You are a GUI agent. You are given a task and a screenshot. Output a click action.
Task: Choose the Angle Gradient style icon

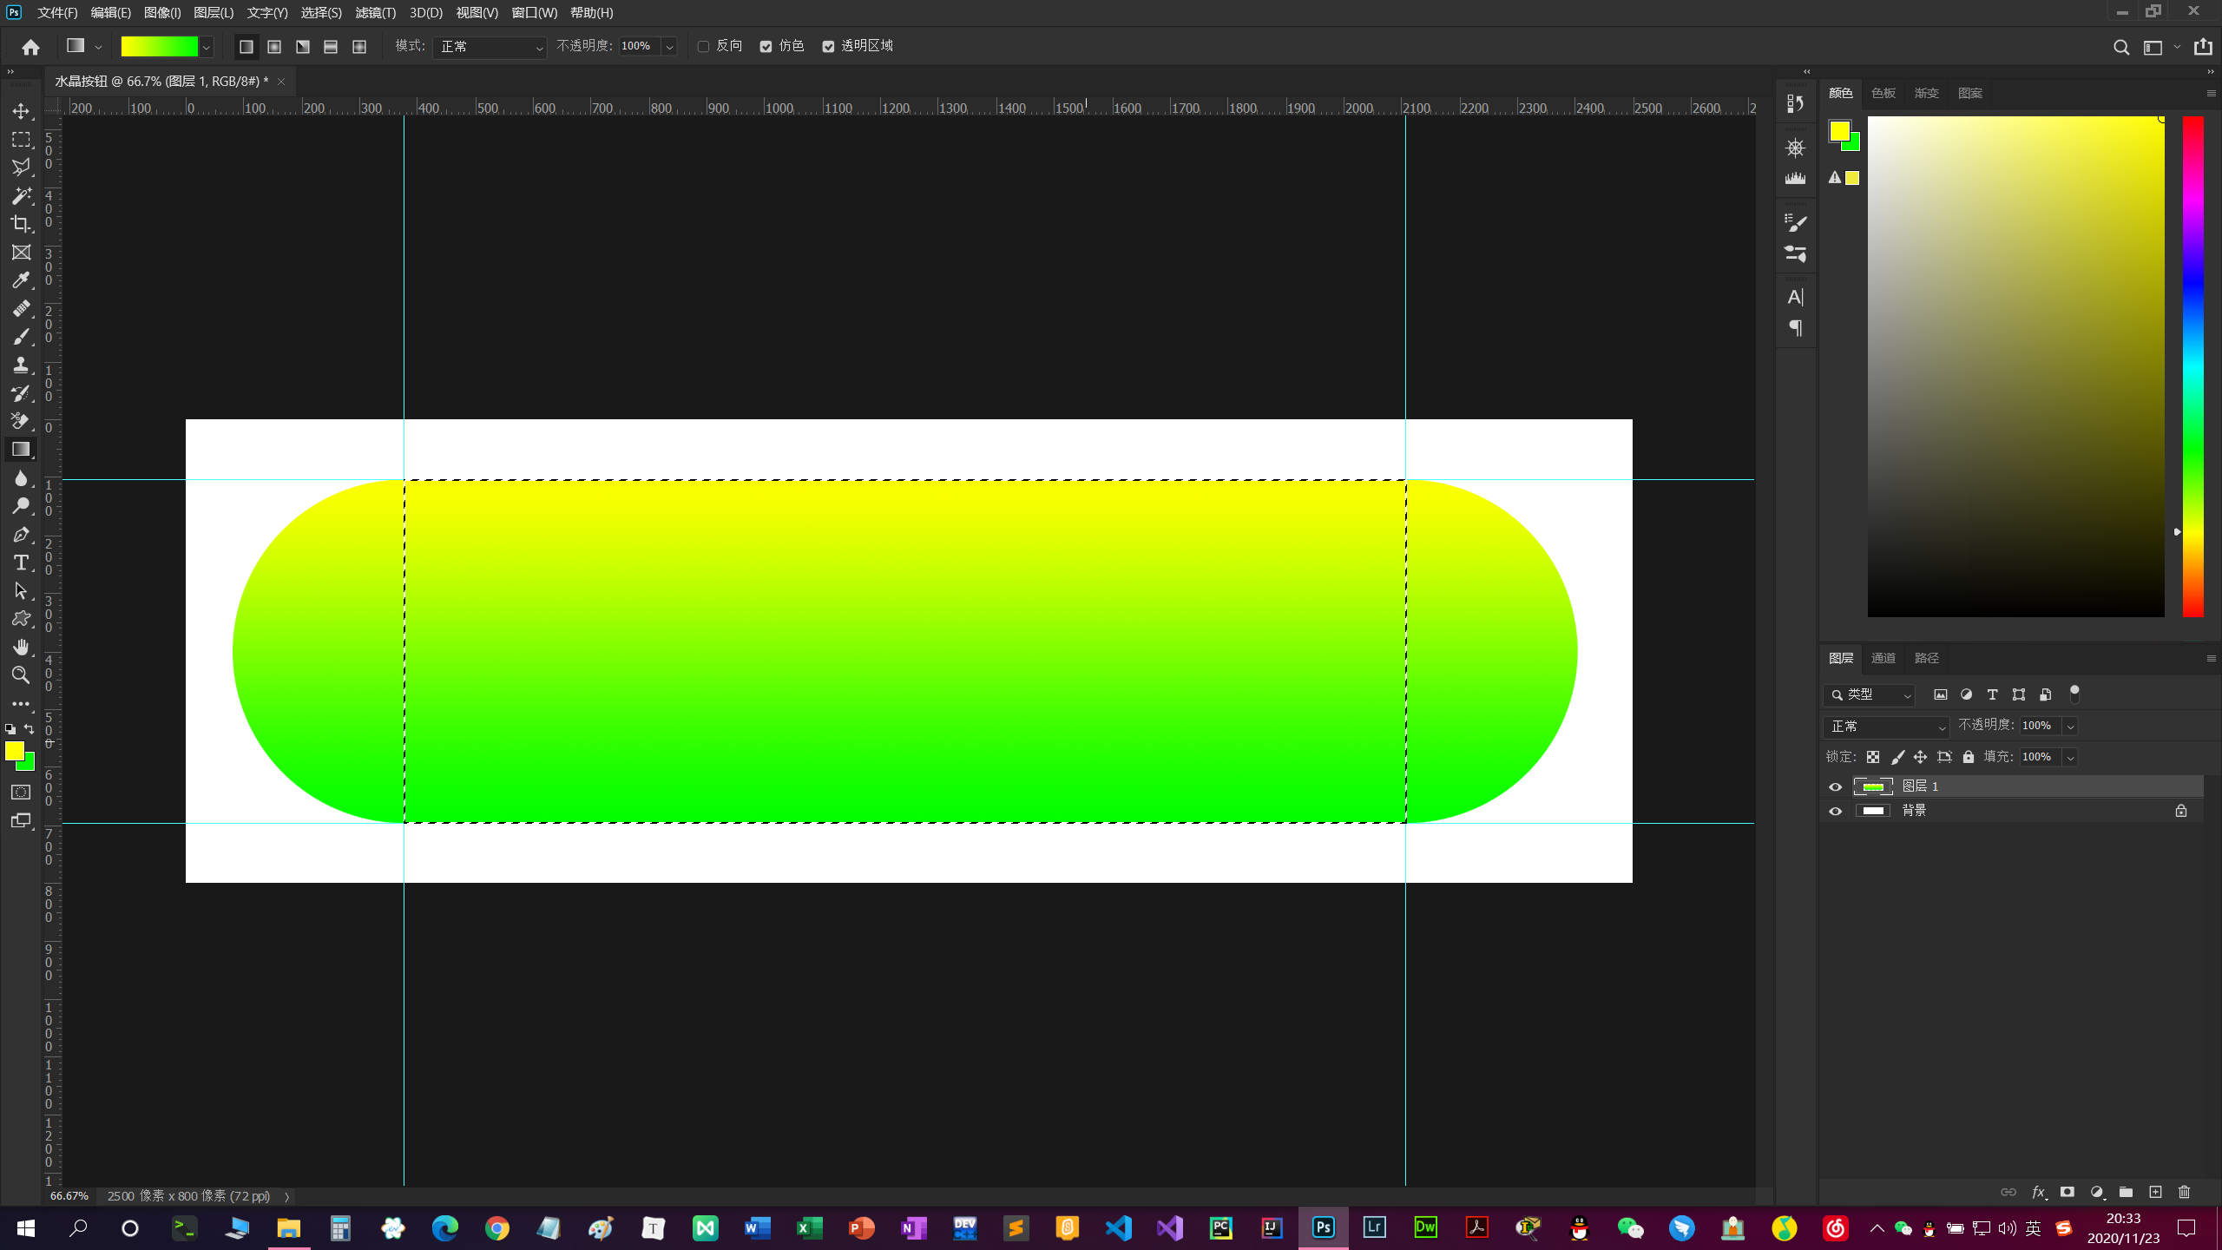point(303,47)
